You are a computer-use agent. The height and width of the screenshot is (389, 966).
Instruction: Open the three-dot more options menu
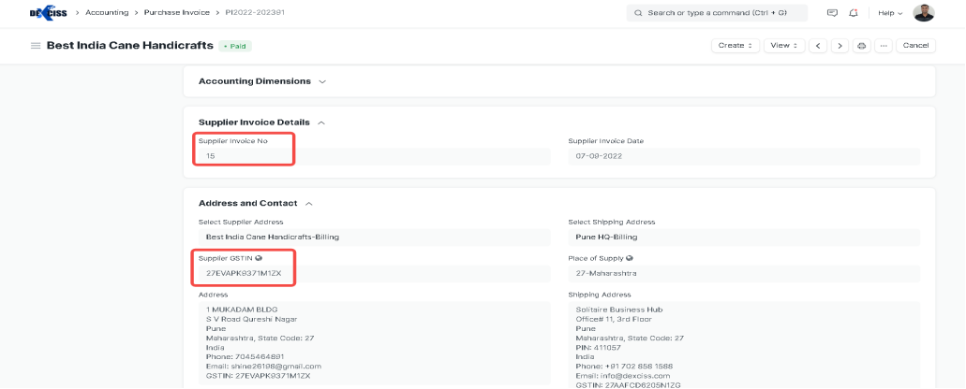point(883,46)
